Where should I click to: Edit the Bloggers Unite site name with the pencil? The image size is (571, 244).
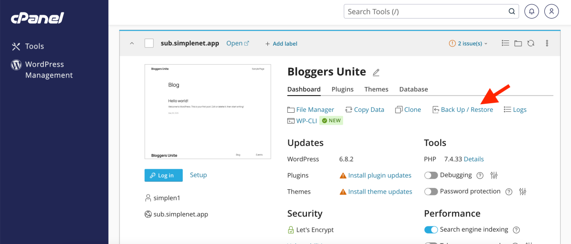[376, 72]
